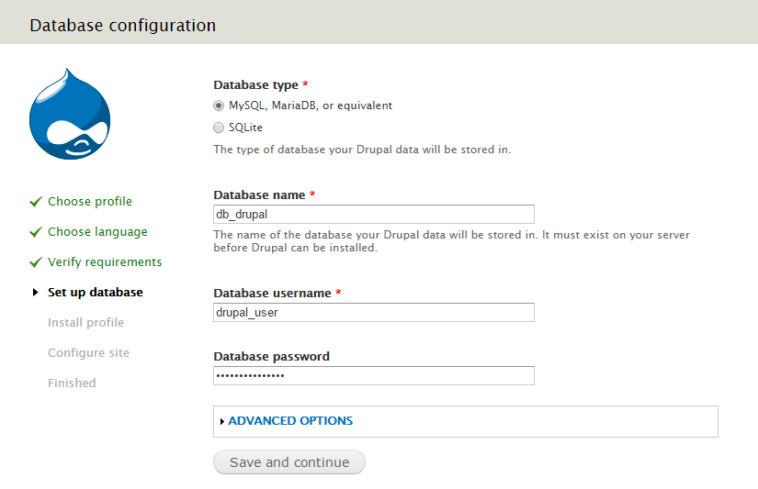Go to the Choose profile step

pyautogui.click(x=90, y=202)
